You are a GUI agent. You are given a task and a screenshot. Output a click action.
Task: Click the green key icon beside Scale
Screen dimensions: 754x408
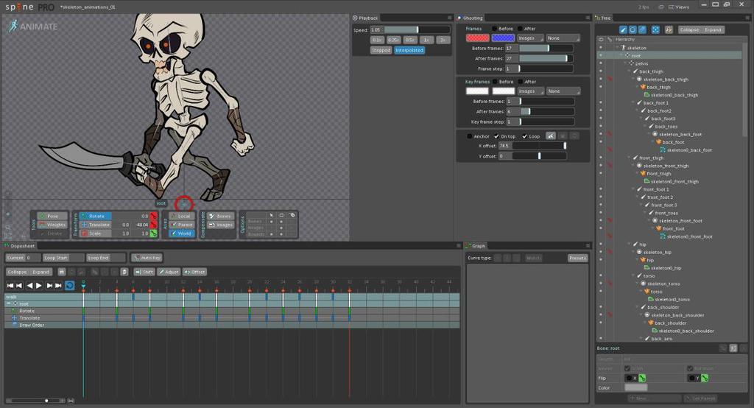point(153,233)
